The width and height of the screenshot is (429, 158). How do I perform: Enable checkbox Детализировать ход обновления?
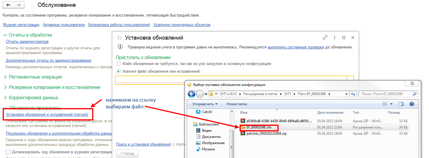pos(8,152)
